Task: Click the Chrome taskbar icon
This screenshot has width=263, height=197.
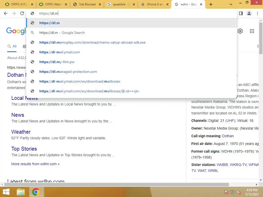Action: coord(36,192)
